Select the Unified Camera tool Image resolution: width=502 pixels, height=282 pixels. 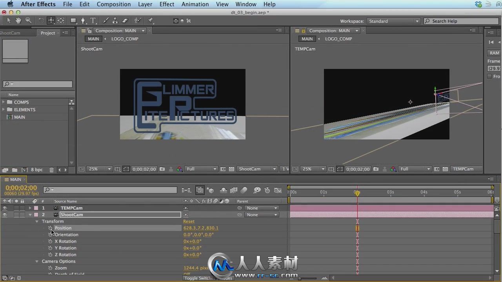click(51, 21)
